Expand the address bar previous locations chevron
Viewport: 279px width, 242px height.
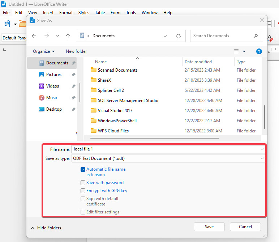point(165,36)
